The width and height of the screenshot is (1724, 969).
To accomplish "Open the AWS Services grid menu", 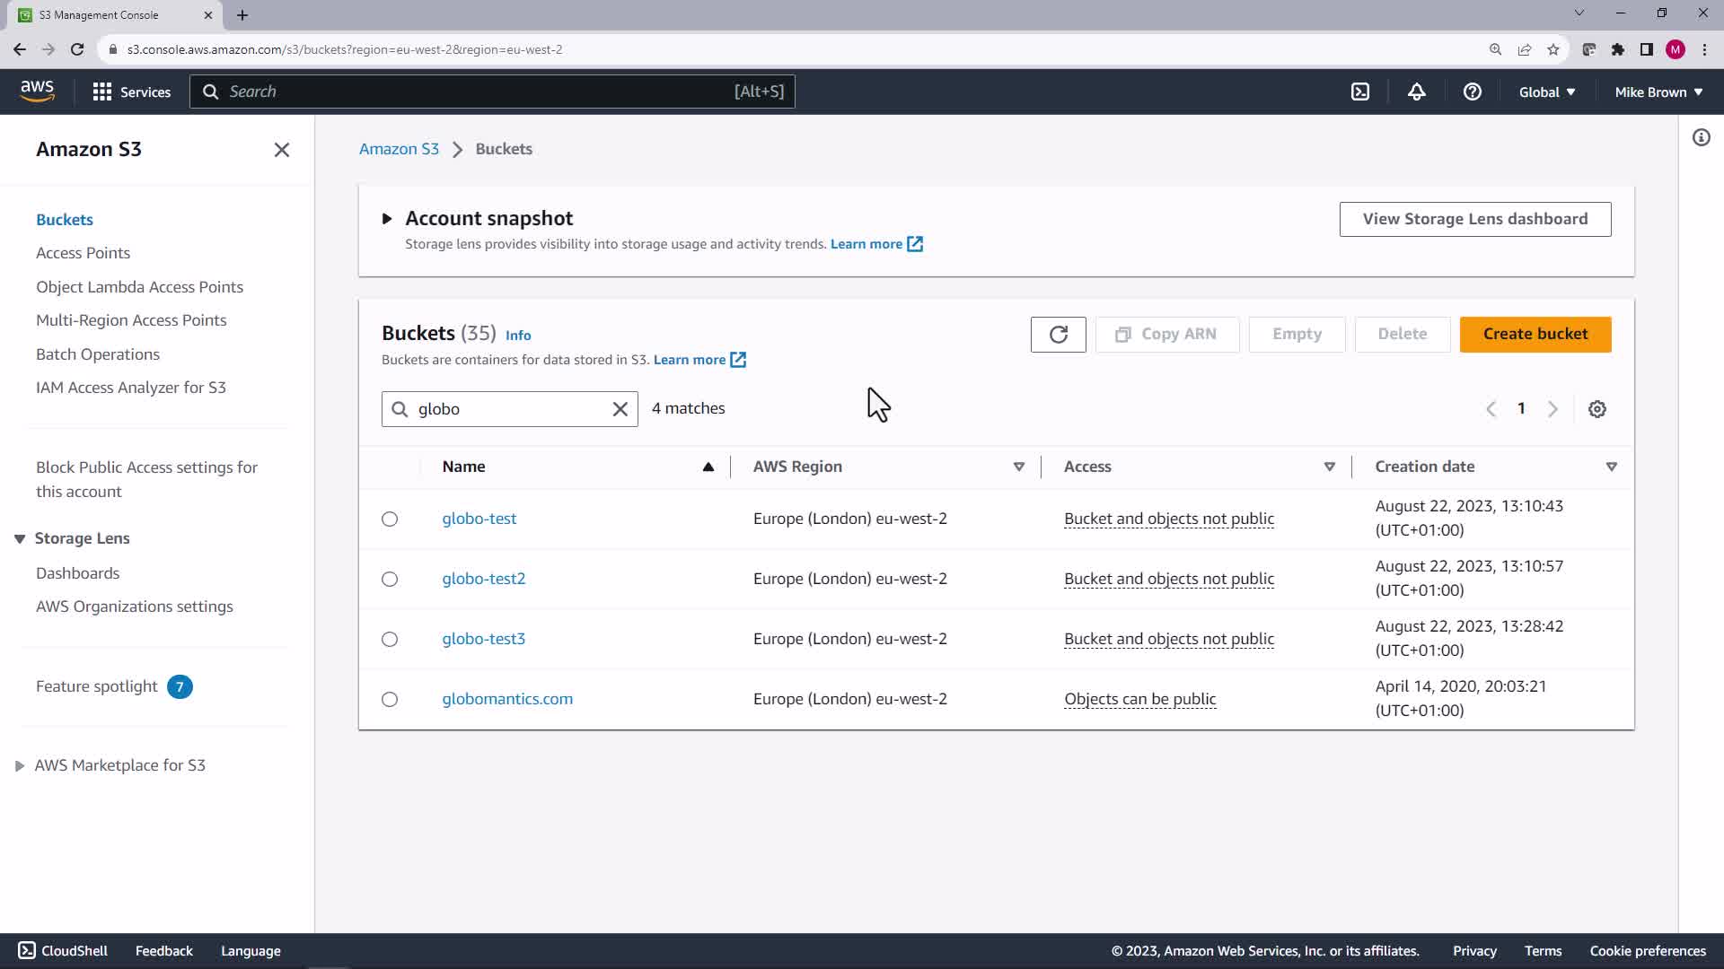I will (x=102, y=92).
